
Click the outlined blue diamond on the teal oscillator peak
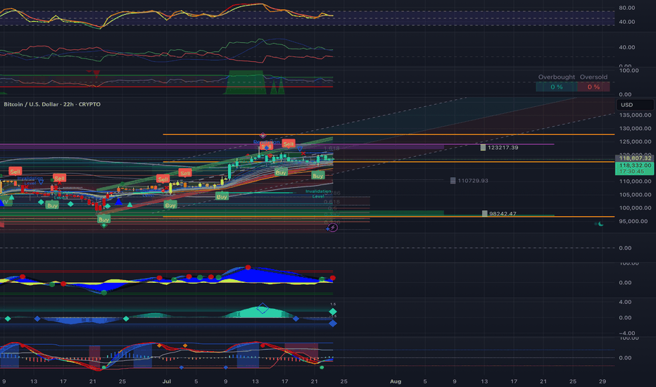tap(263, 308)
